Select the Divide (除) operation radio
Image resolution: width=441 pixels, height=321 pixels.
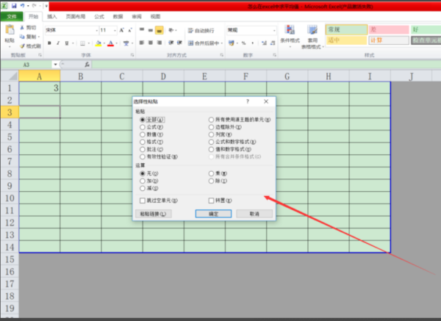pos(211,181)
